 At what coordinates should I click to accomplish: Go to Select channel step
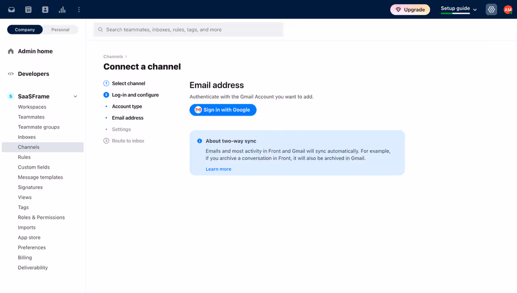point(129,83)
